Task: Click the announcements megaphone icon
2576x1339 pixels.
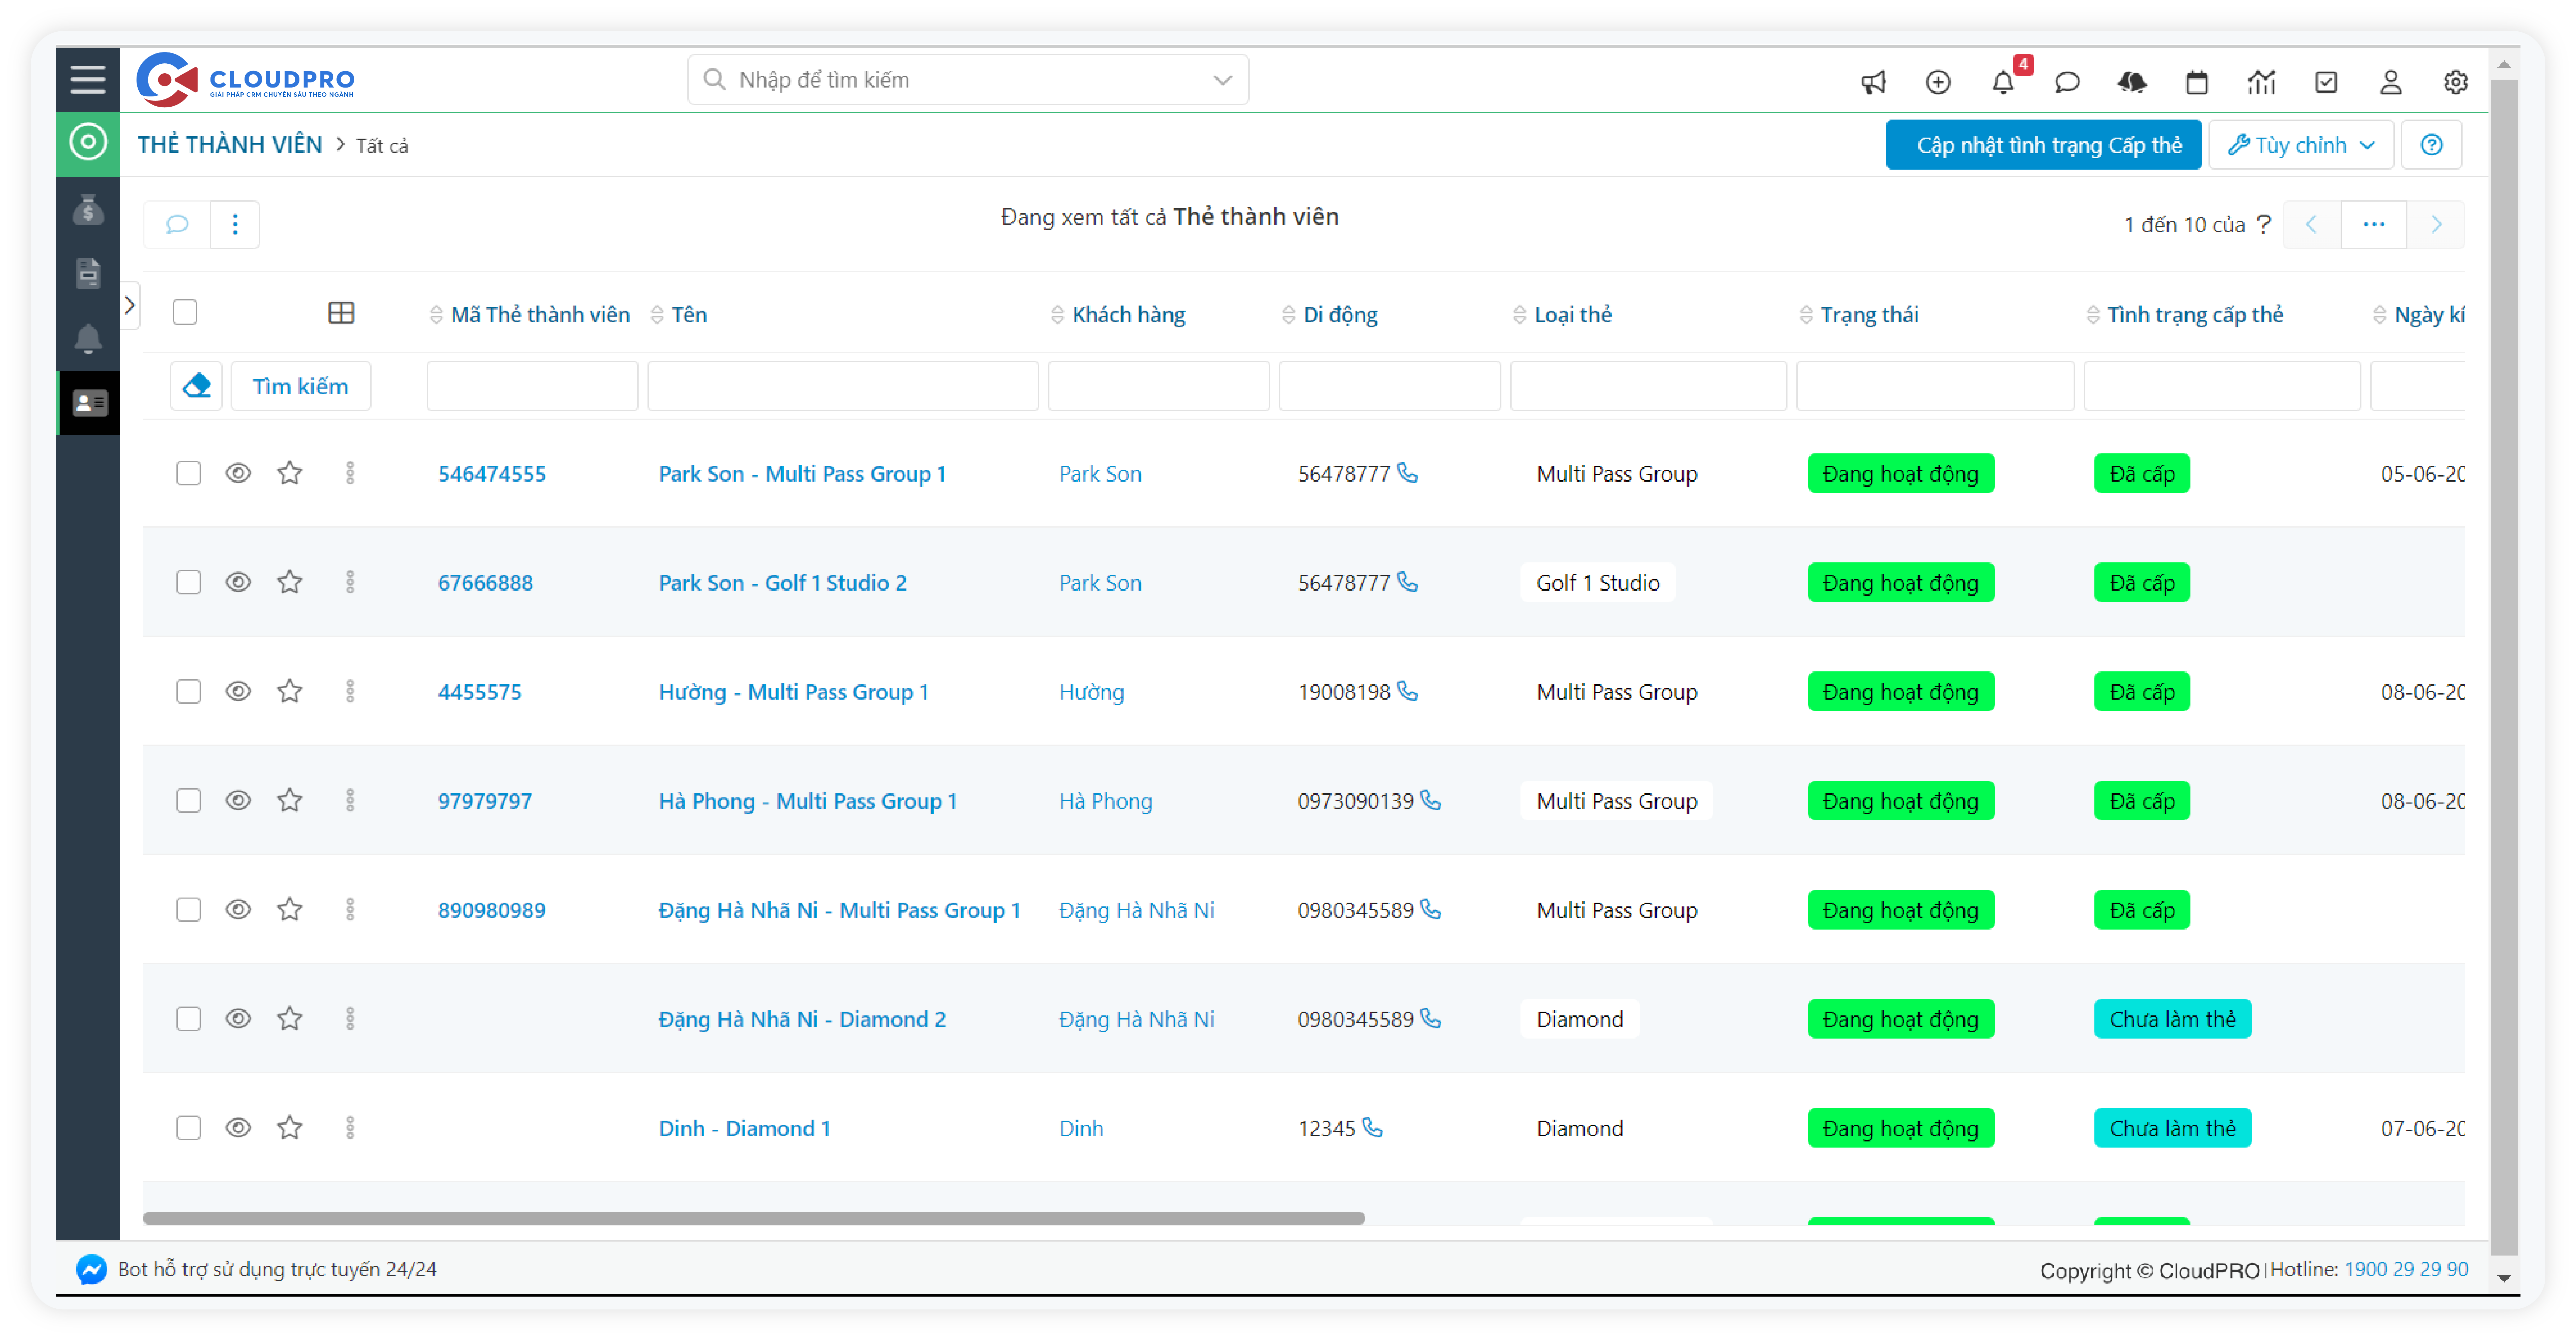Action: (x=1873, y=82)
